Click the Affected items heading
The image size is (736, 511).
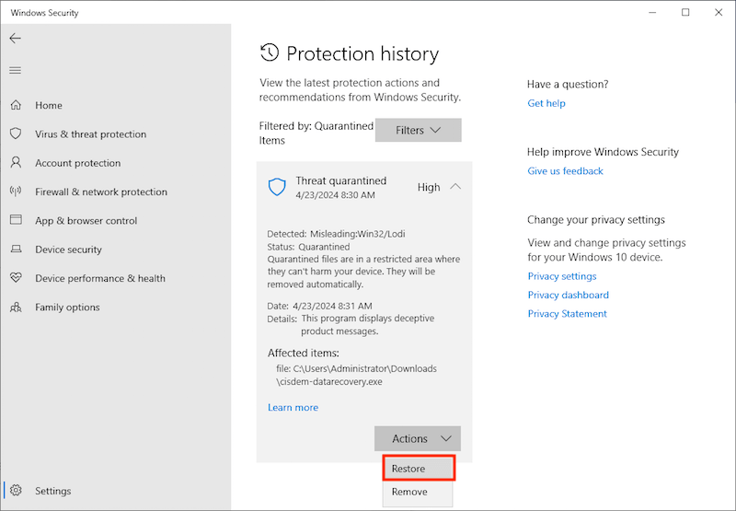304,354
